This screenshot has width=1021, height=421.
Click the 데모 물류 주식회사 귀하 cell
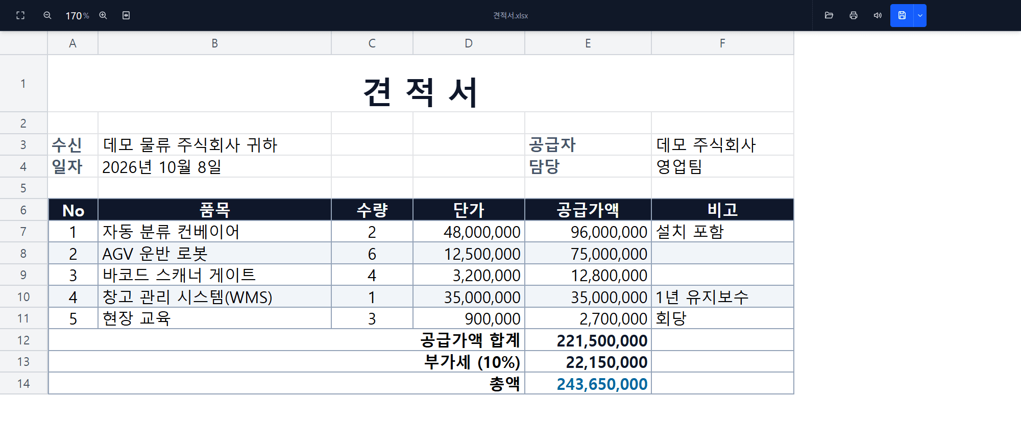click(x=215, y=145)
